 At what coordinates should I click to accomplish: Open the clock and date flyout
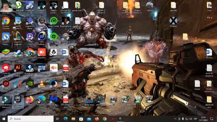pos(203,119)
